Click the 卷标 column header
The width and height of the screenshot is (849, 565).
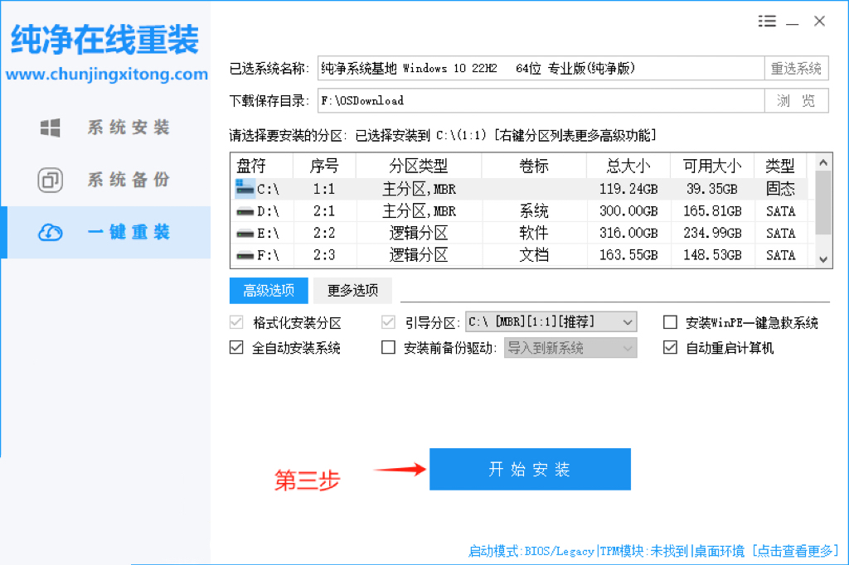tap(534, 166)
